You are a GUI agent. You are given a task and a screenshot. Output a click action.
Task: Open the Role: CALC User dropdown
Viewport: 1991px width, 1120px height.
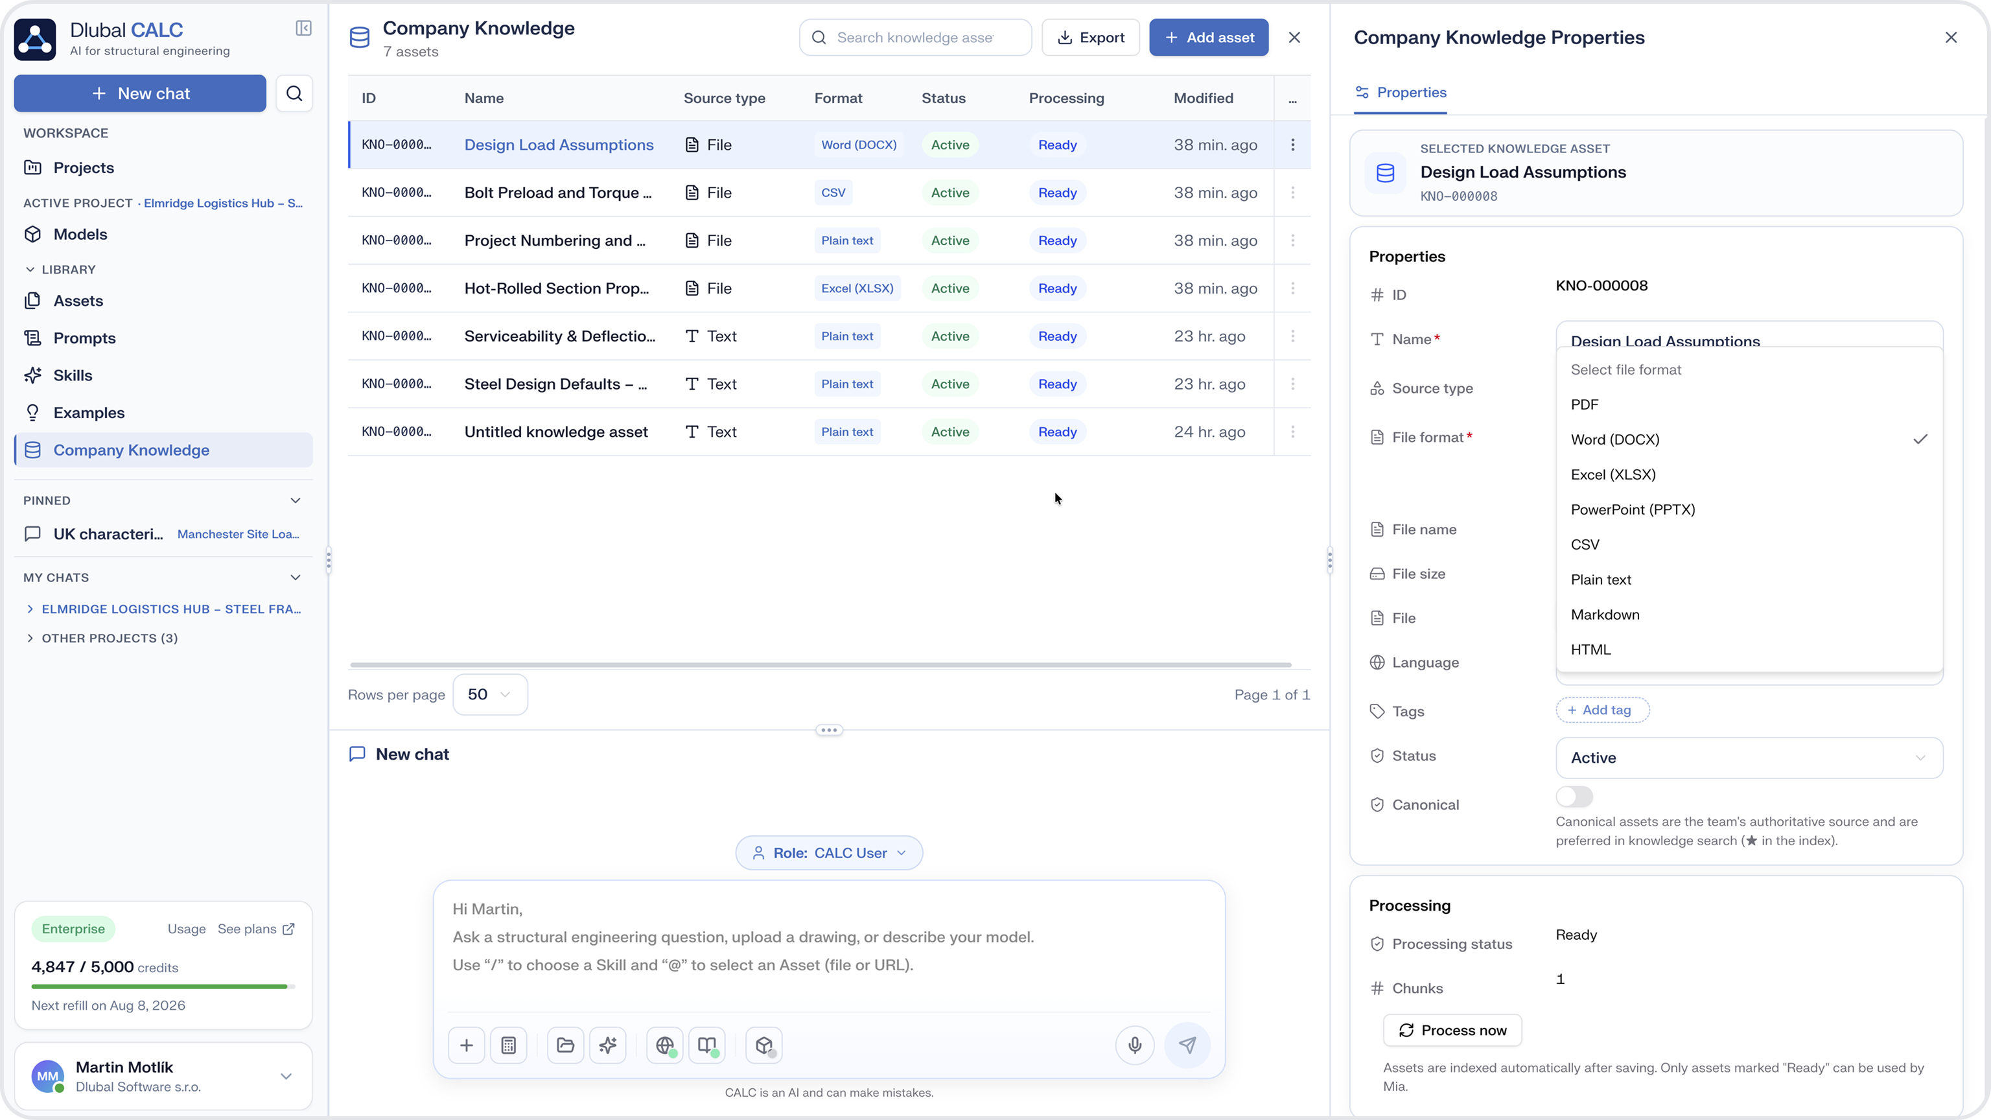coord(828,852)
